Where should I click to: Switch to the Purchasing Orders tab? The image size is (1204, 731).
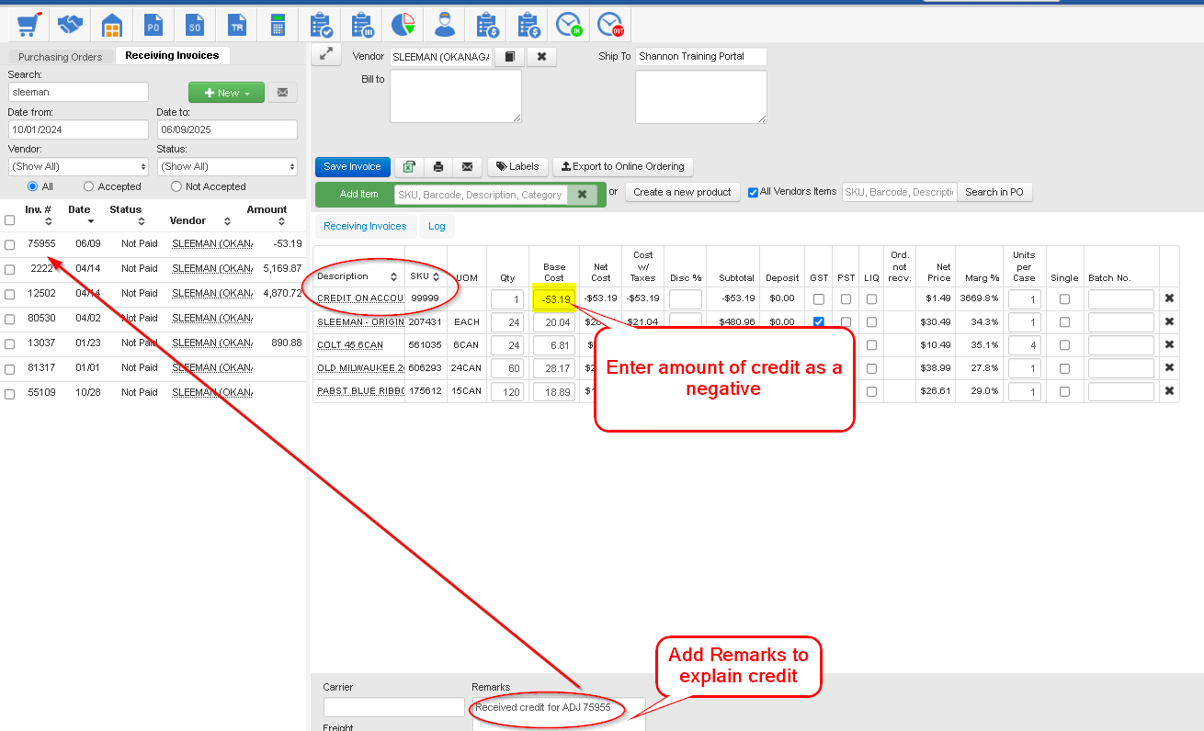click(x=61, y=57)
